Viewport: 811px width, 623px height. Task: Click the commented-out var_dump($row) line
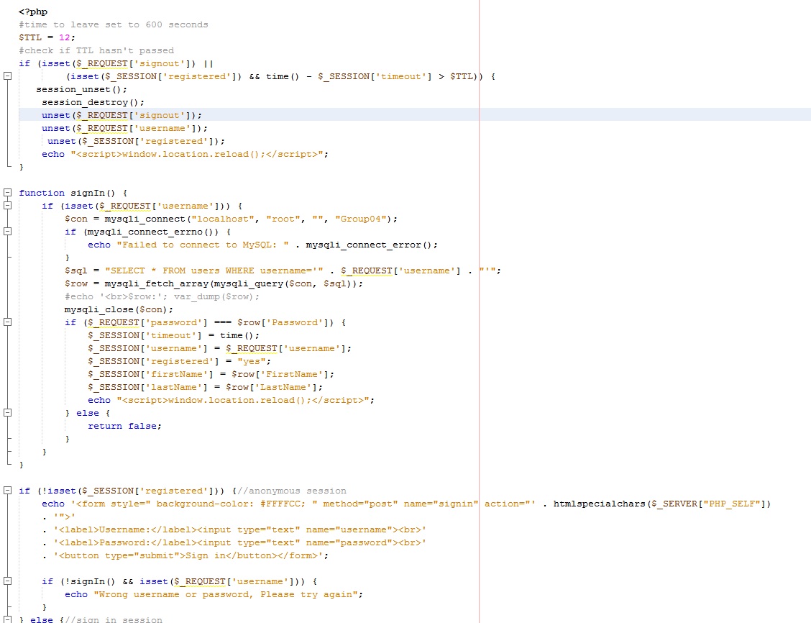(x=162, y=296)
